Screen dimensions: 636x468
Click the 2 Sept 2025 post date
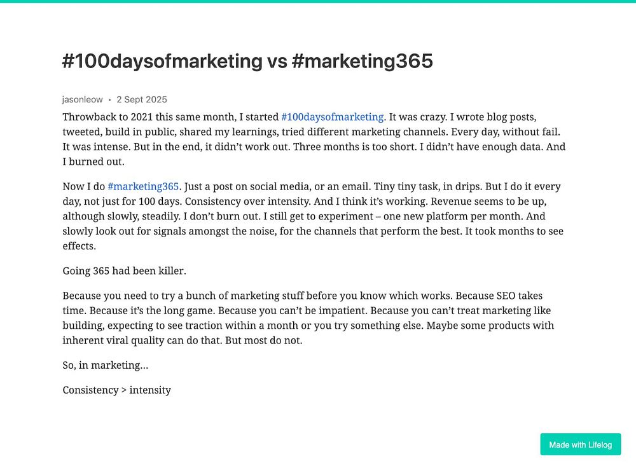[142, 99]
